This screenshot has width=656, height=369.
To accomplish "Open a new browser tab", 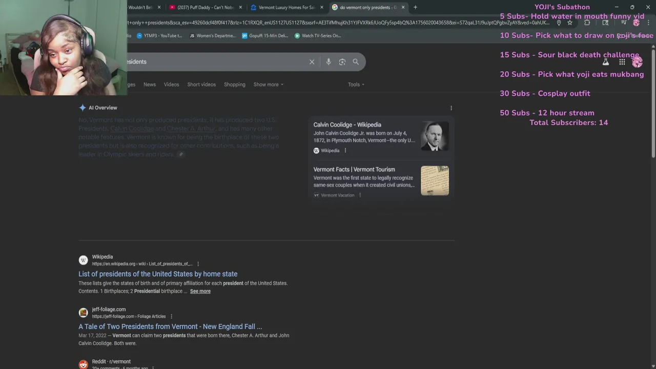I will 415,7.
